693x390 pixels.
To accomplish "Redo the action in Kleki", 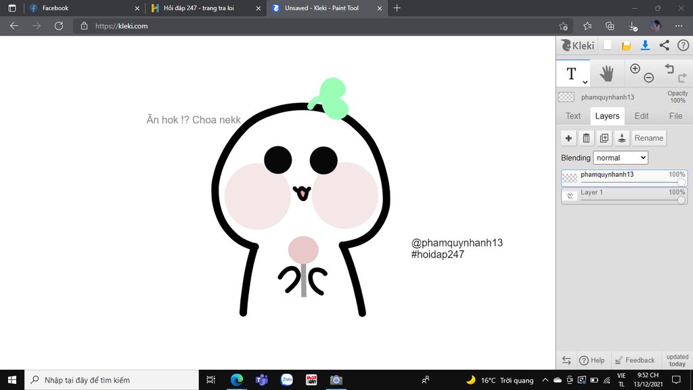I will pos(683,78).
